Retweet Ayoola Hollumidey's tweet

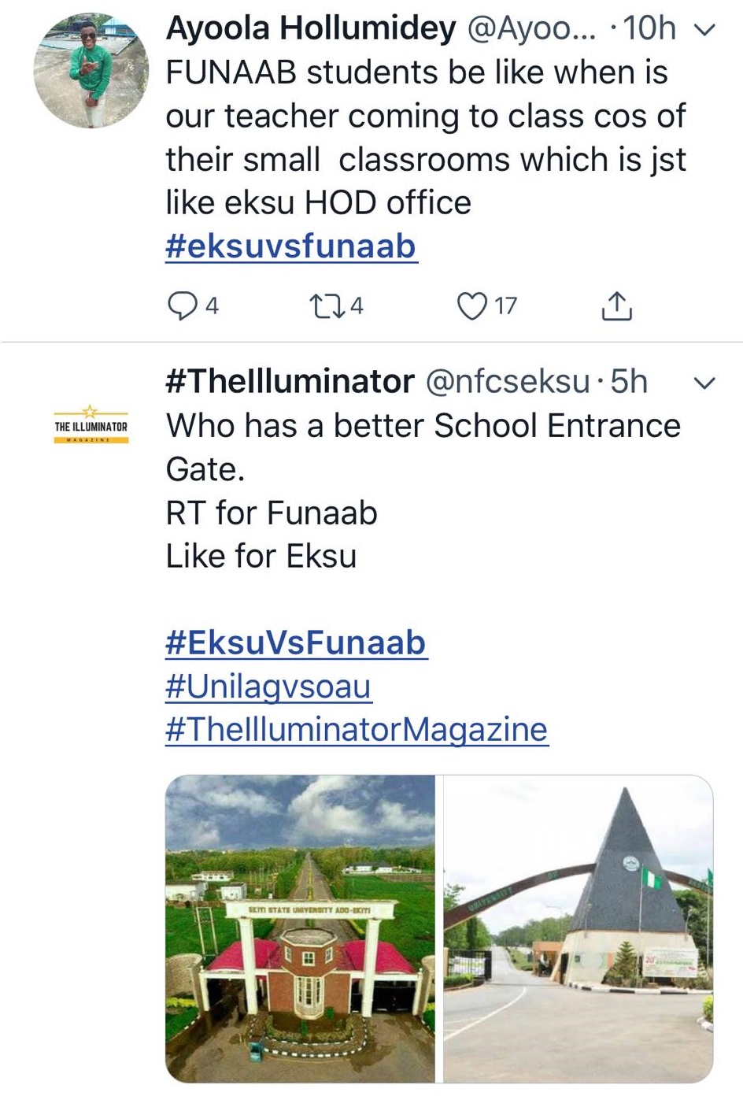coord(325,305)
